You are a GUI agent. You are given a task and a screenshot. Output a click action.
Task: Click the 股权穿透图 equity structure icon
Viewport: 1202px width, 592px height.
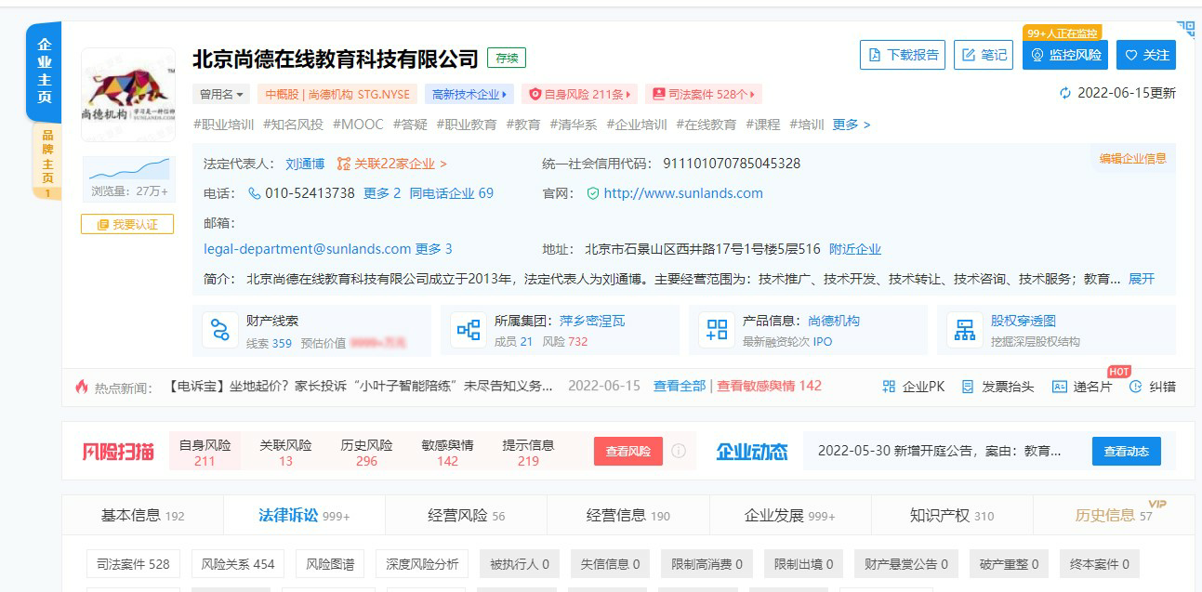(x=965, y=330)
